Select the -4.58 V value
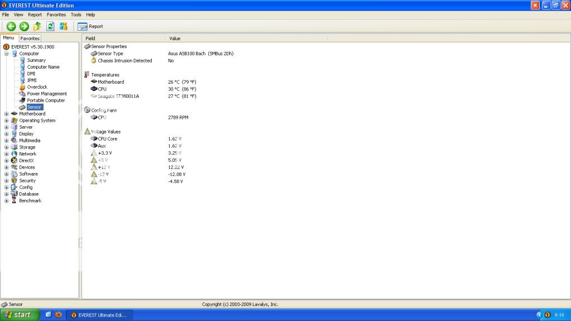The image size is (571, 321). pyautogui.click(x=175, y=181)
